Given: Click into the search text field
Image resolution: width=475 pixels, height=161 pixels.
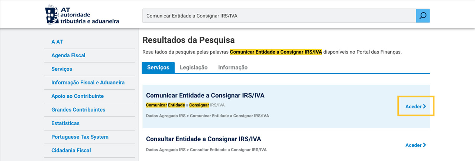Looking at the screenshot, I should point(279,16).
